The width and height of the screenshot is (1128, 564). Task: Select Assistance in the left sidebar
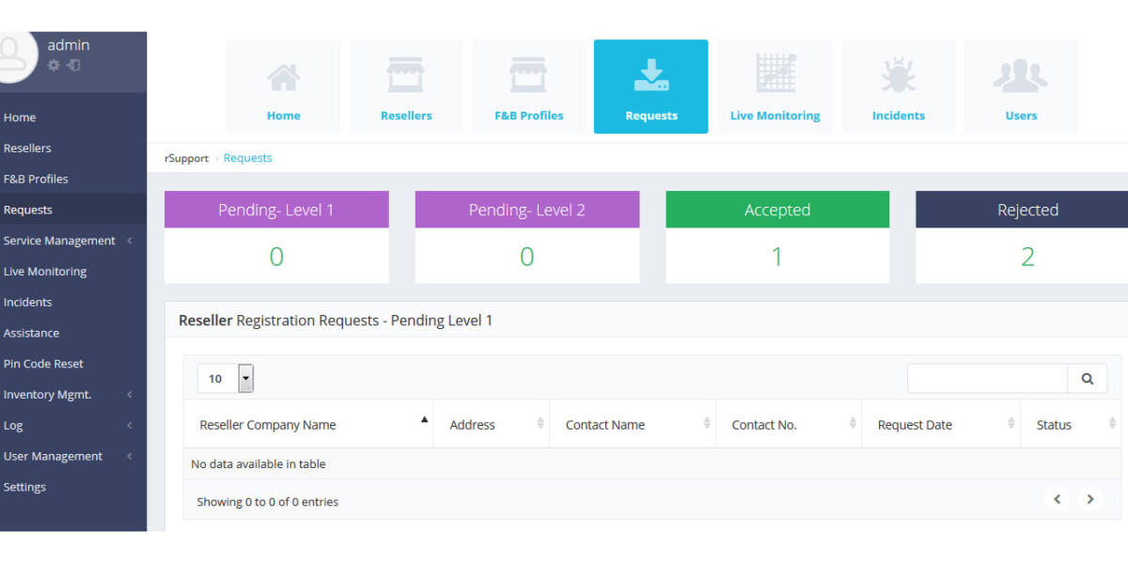(31, 333)
